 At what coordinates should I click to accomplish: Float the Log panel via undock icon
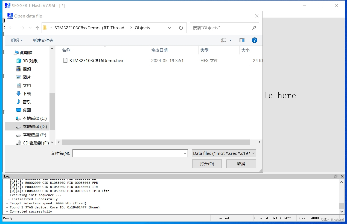(336, 176)
